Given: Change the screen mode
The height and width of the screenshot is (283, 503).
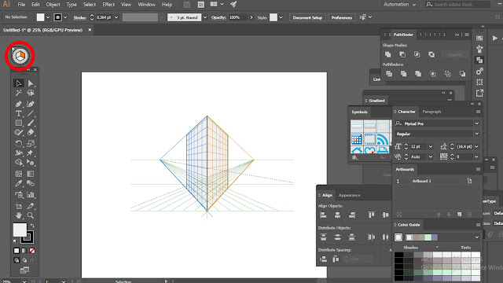Looking at the screenshot, I should point(24,270).
